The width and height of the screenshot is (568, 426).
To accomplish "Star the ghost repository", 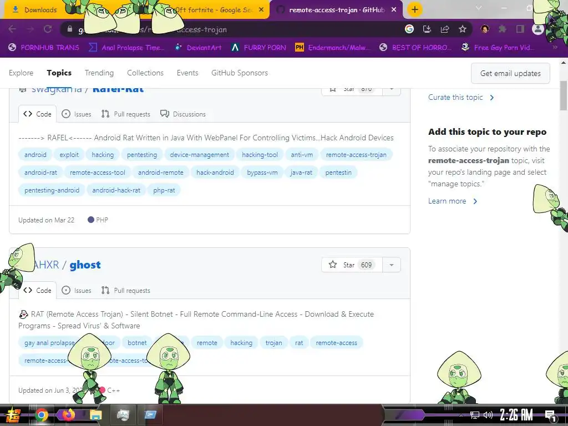I will (352, 265).
